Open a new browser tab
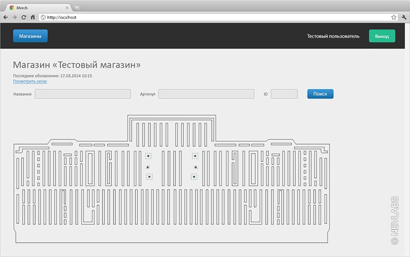This screenshot has height=257, width=410. pyautogui.click(x=77, y=8)
